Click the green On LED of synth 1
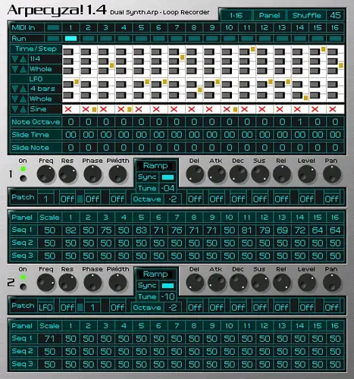The height and width of the screenshot is (379, 354). (x=23, y=169)
